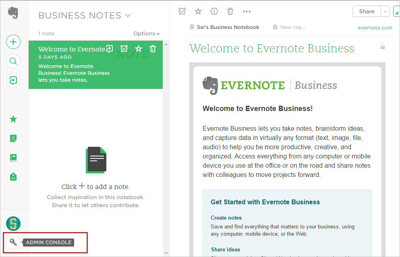The height and width of the screenshot is (257, 400).
Task: Click ADMIN CONSOLE tooltip label
Action: (x=48, y=242)
